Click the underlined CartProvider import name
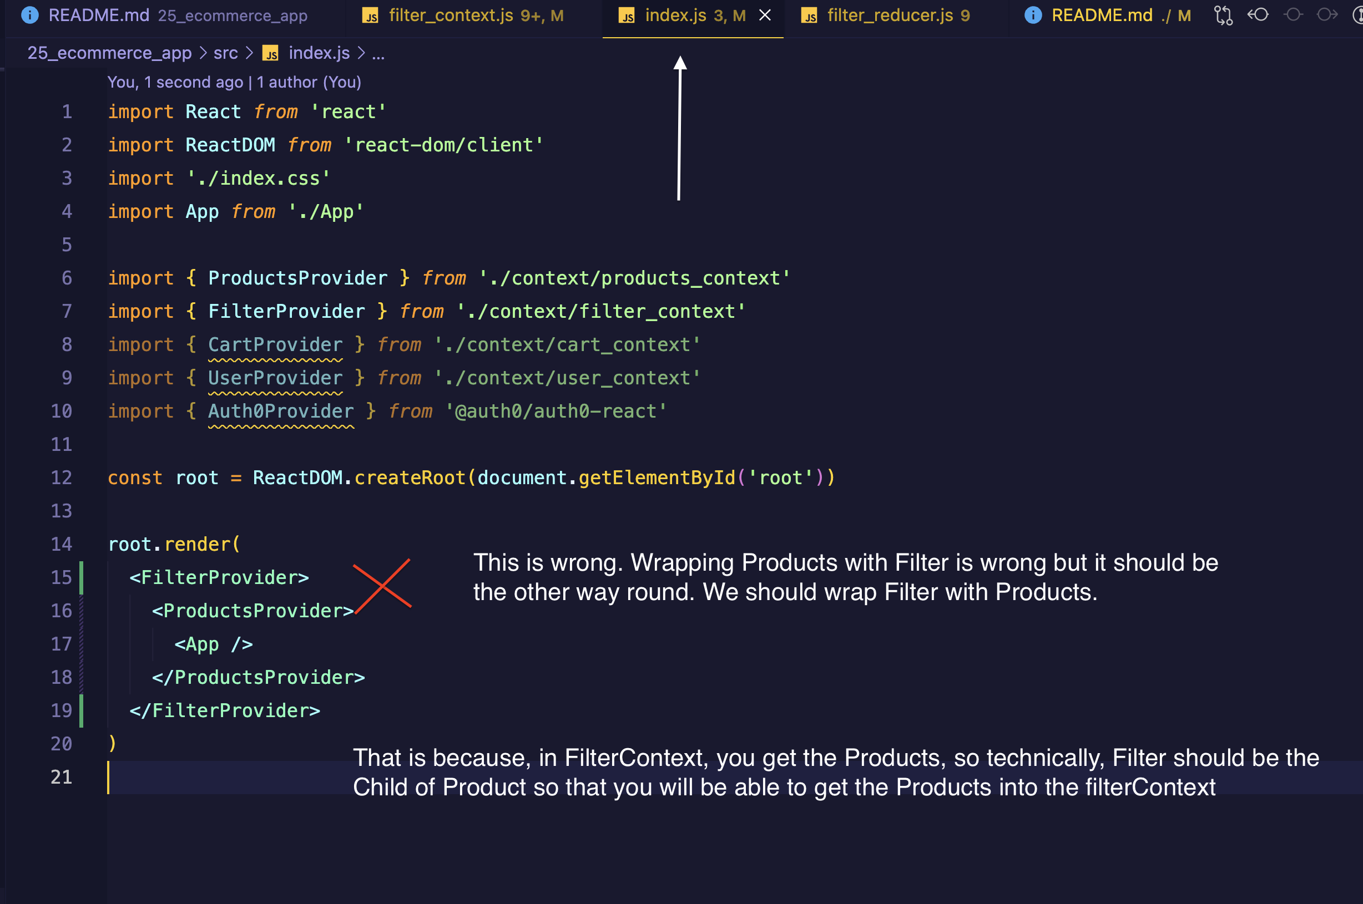1363x904 pixels. pyautogui.click(x=275, y=345)
